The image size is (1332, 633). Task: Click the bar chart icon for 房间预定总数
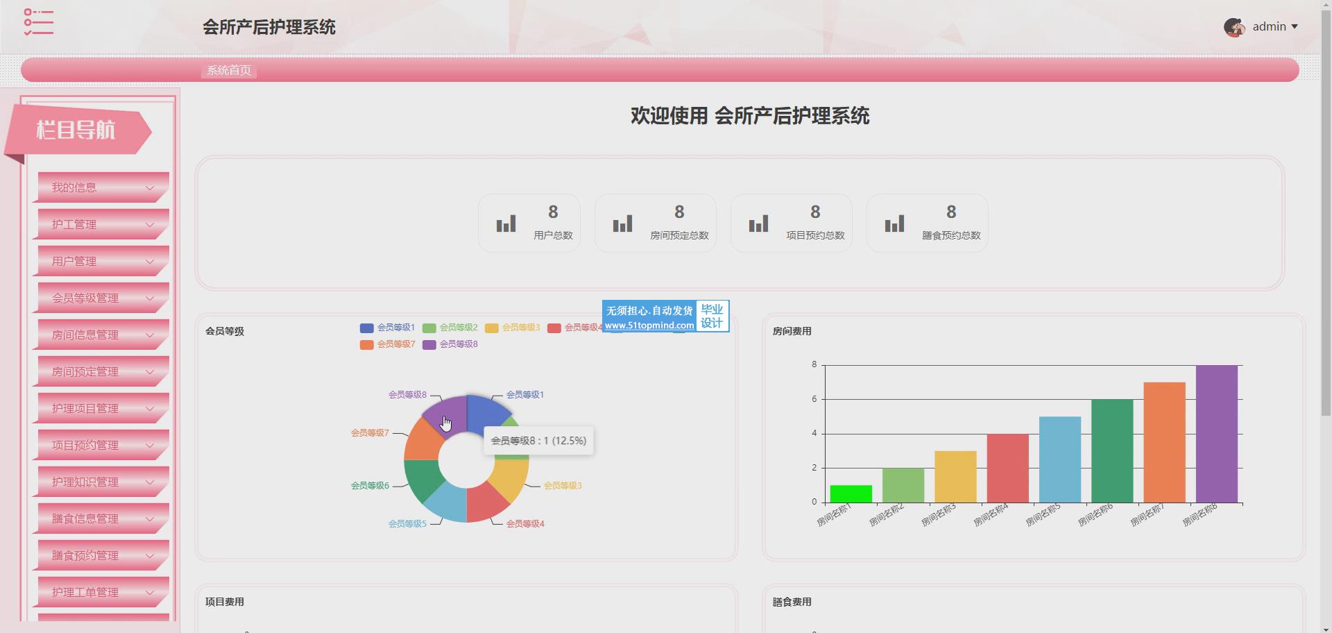(622, 223)
